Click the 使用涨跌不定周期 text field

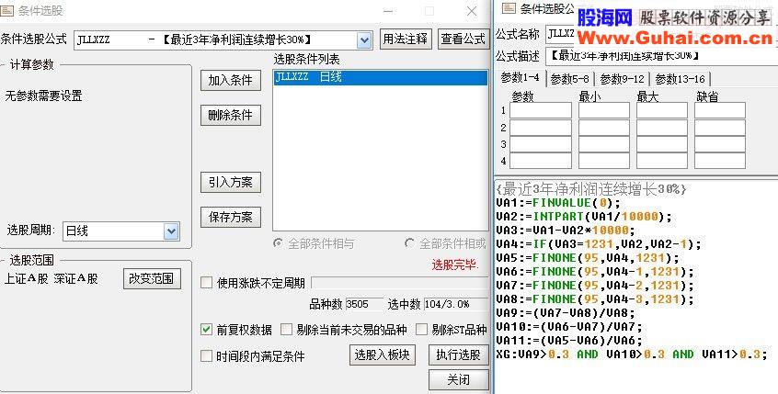(x=400, y=283)
